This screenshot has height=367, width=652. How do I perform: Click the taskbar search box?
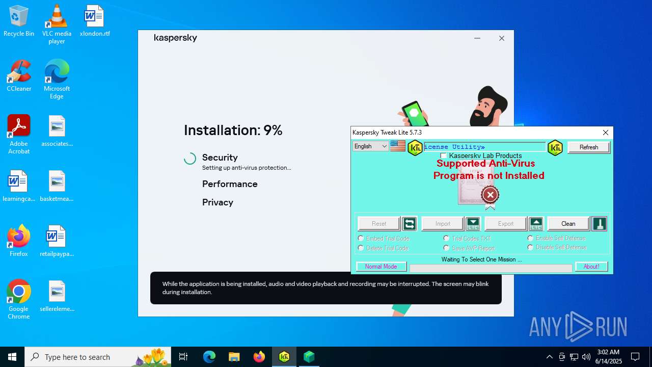(x=98, y=357)
